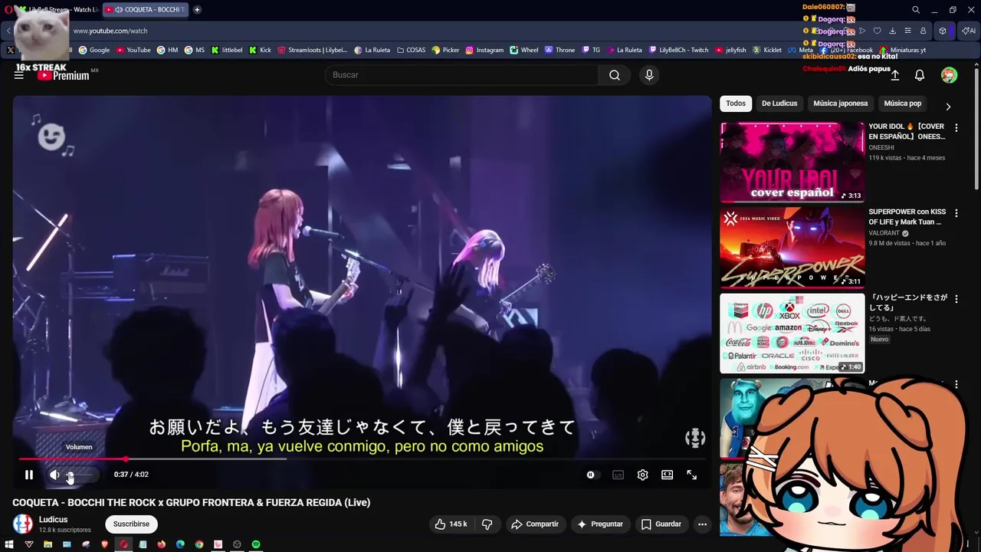
Task: Open the YouTube guide hamburger menu
Action: [x=19, y=75]
